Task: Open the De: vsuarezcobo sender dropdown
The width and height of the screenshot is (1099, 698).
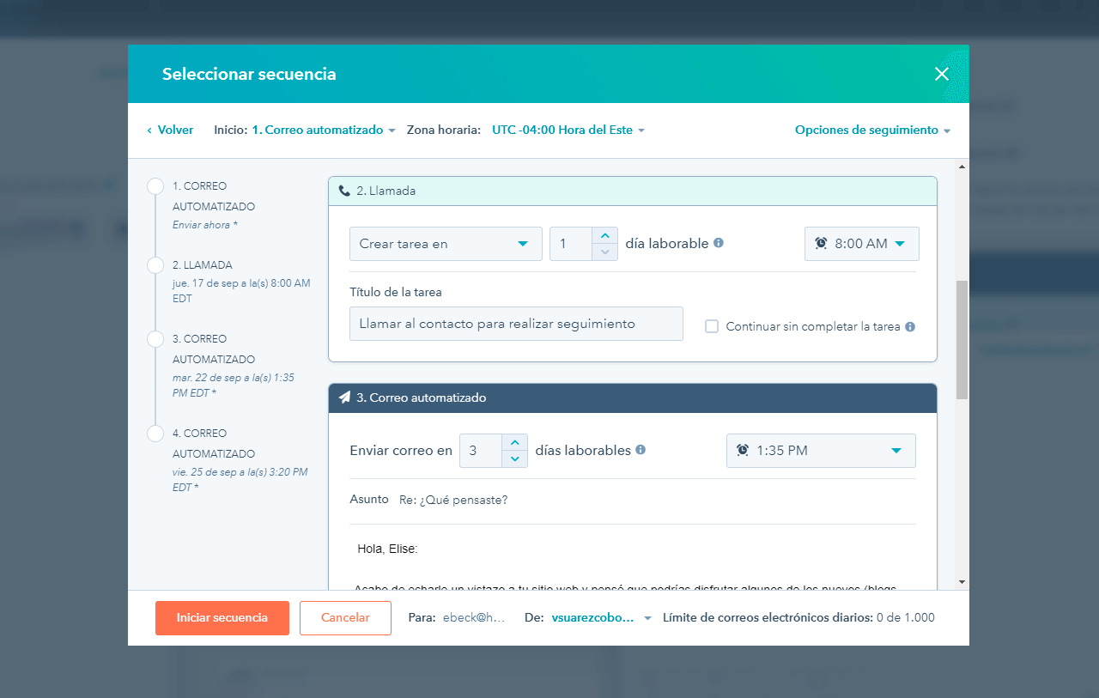Action: [x=601, y=618]
